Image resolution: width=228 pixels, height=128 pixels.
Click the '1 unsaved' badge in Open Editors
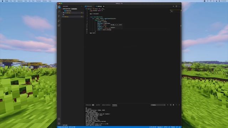pyautogui.click(x=74, y=9)
